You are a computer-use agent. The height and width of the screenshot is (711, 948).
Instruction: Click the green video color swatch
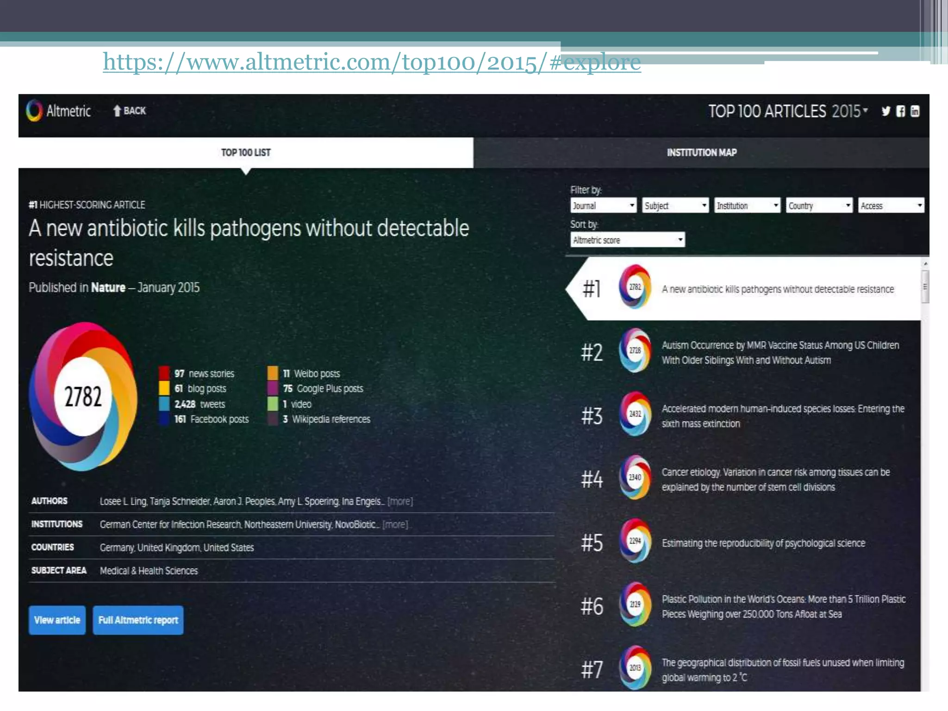tap(273, 404)
